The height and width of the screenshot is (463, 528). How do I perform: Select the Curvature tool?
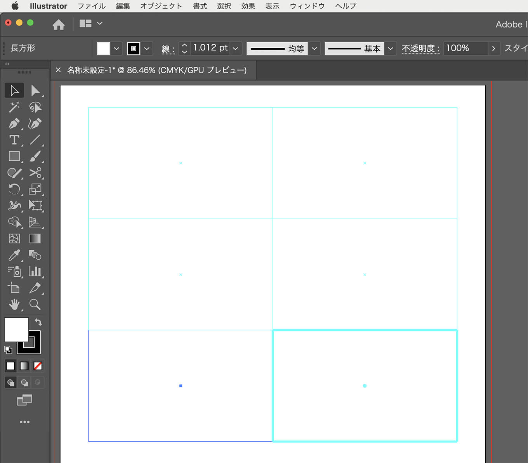(x=35, y=123)
